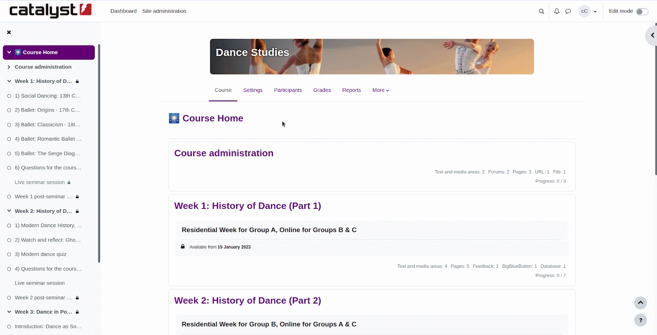
Task: Open Week 2: History of Dance (Part 2) heading
Action: 248,301
